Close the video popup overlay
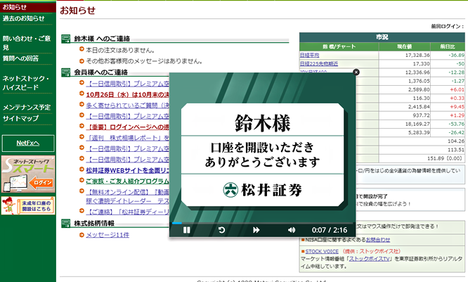 [x=356, y=72]
